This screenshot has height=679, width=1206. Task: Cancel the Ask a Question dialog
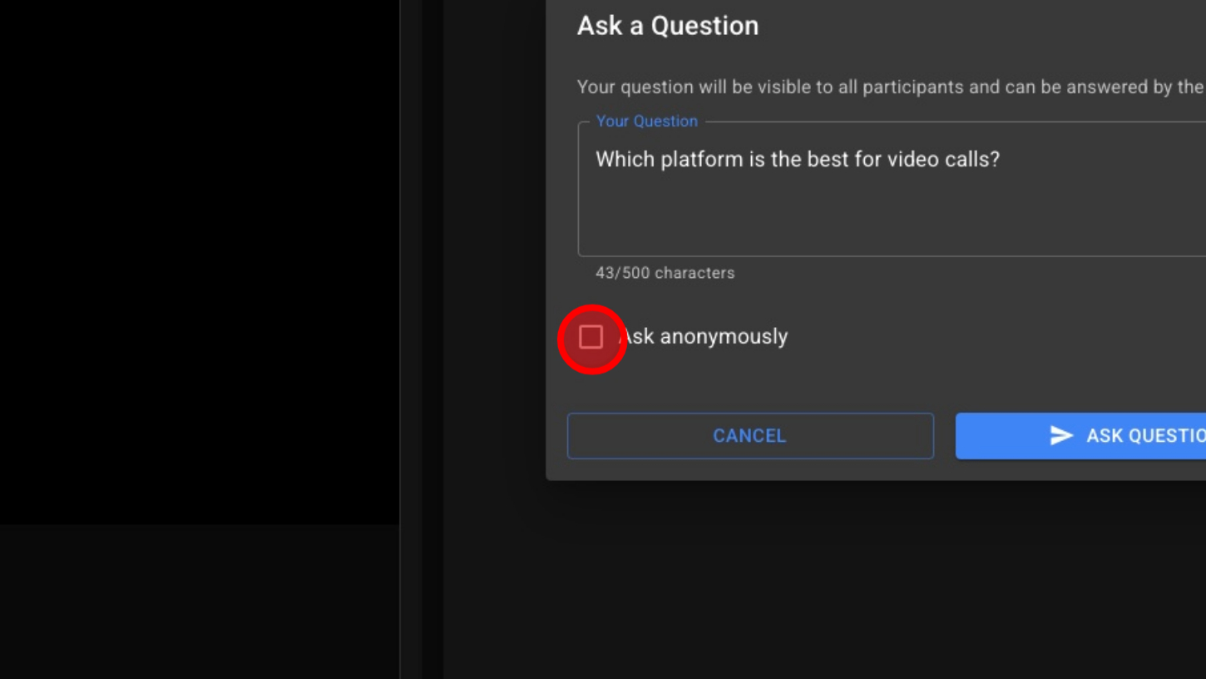point(749,436)
